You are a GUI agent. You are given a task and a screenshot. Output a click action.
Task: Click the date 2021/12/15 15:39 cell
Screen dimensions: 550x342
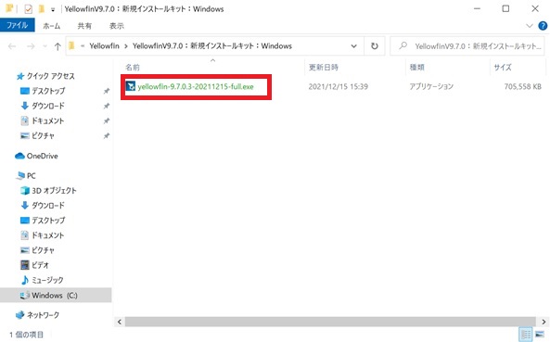(x=339, y=86)
